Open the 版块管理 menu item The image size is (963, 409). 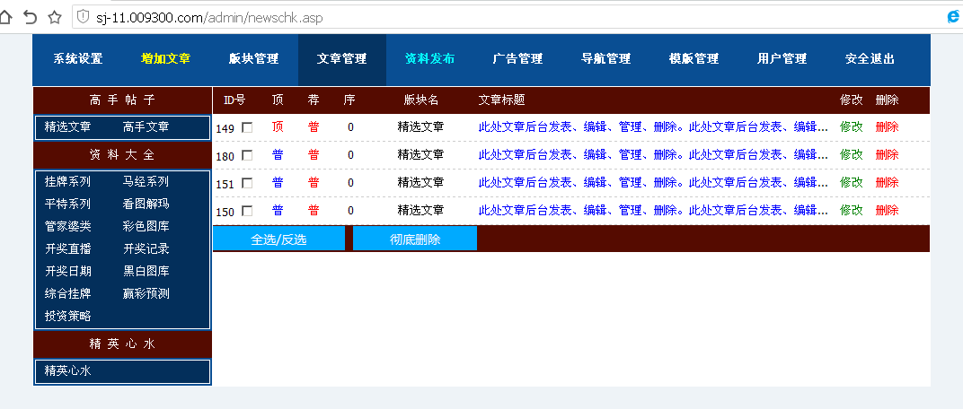253,59
